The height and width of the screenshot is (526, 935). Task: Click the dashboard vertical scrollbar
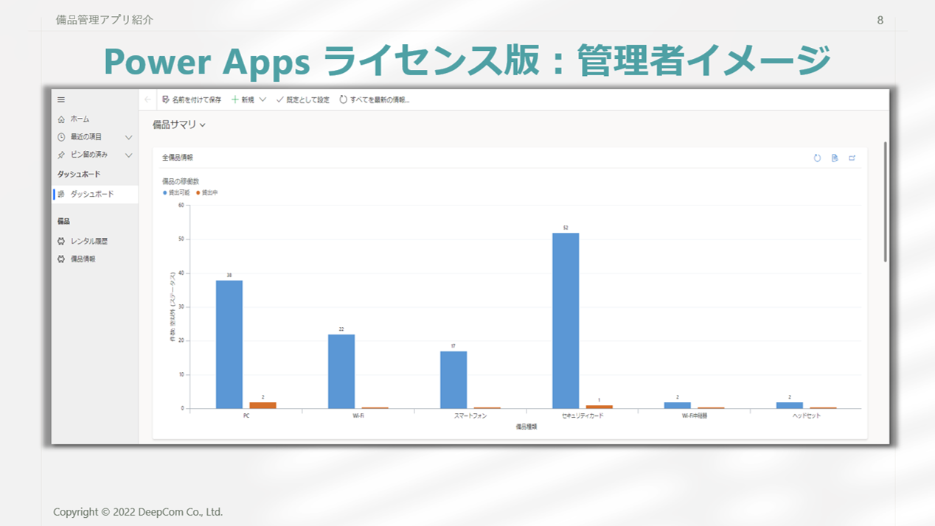pos(885,201)
